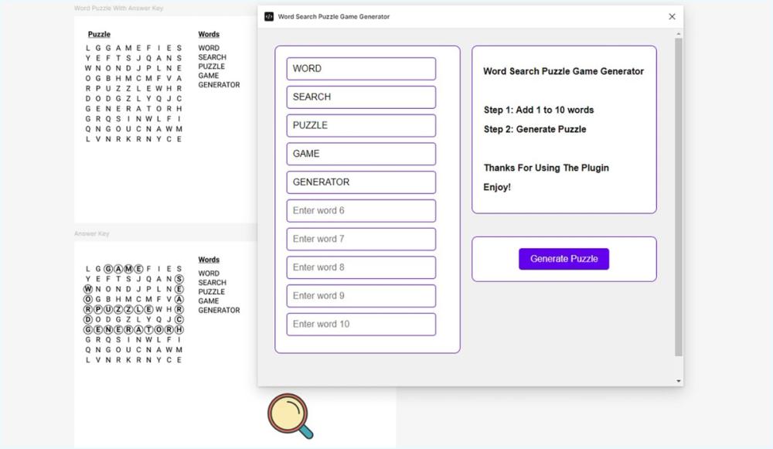Click the word input containing WORD
The width and height of the screenshot is (773, 449).
[x=360, y=68]
